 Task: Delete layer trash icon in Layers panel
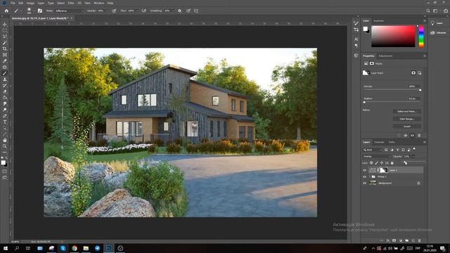coord(420,240)
